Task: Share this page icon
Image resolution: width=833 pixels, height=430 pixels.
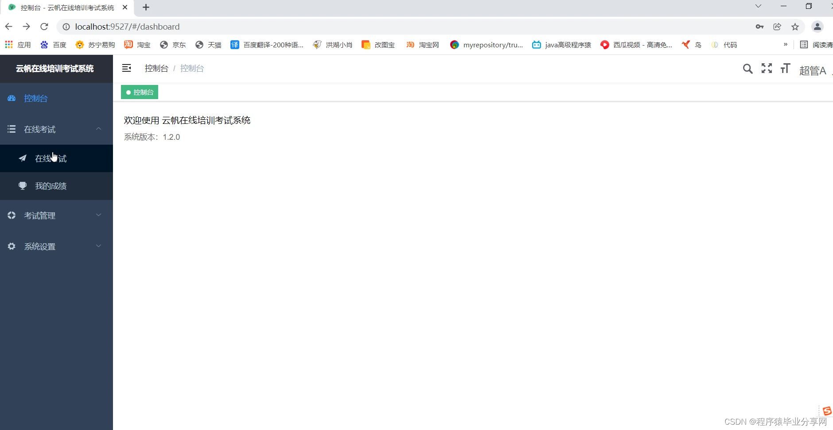Action: click(777, 27)
